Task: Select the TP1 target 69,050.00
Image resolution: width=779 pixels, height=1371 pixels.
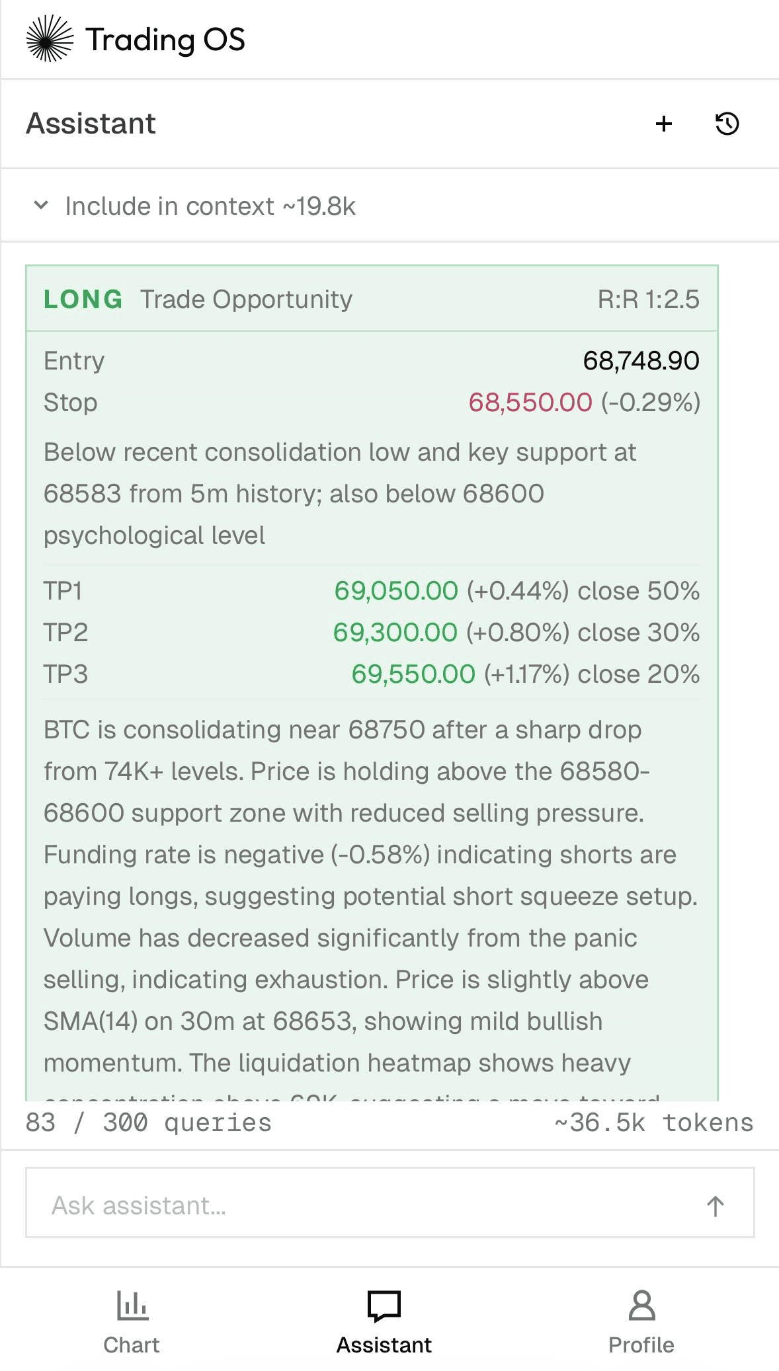Action: [x=395, y=591]
